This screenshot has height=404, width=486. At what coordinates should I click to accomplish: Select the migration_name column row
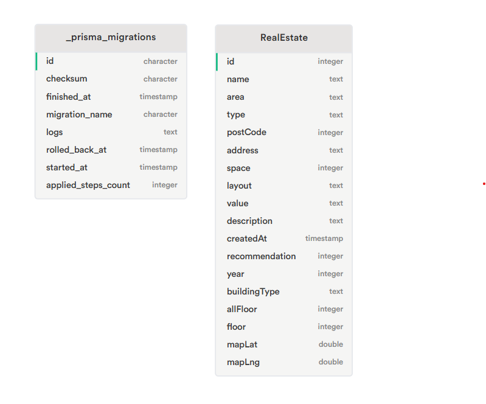pyautogui.click(x=111, y=114)
